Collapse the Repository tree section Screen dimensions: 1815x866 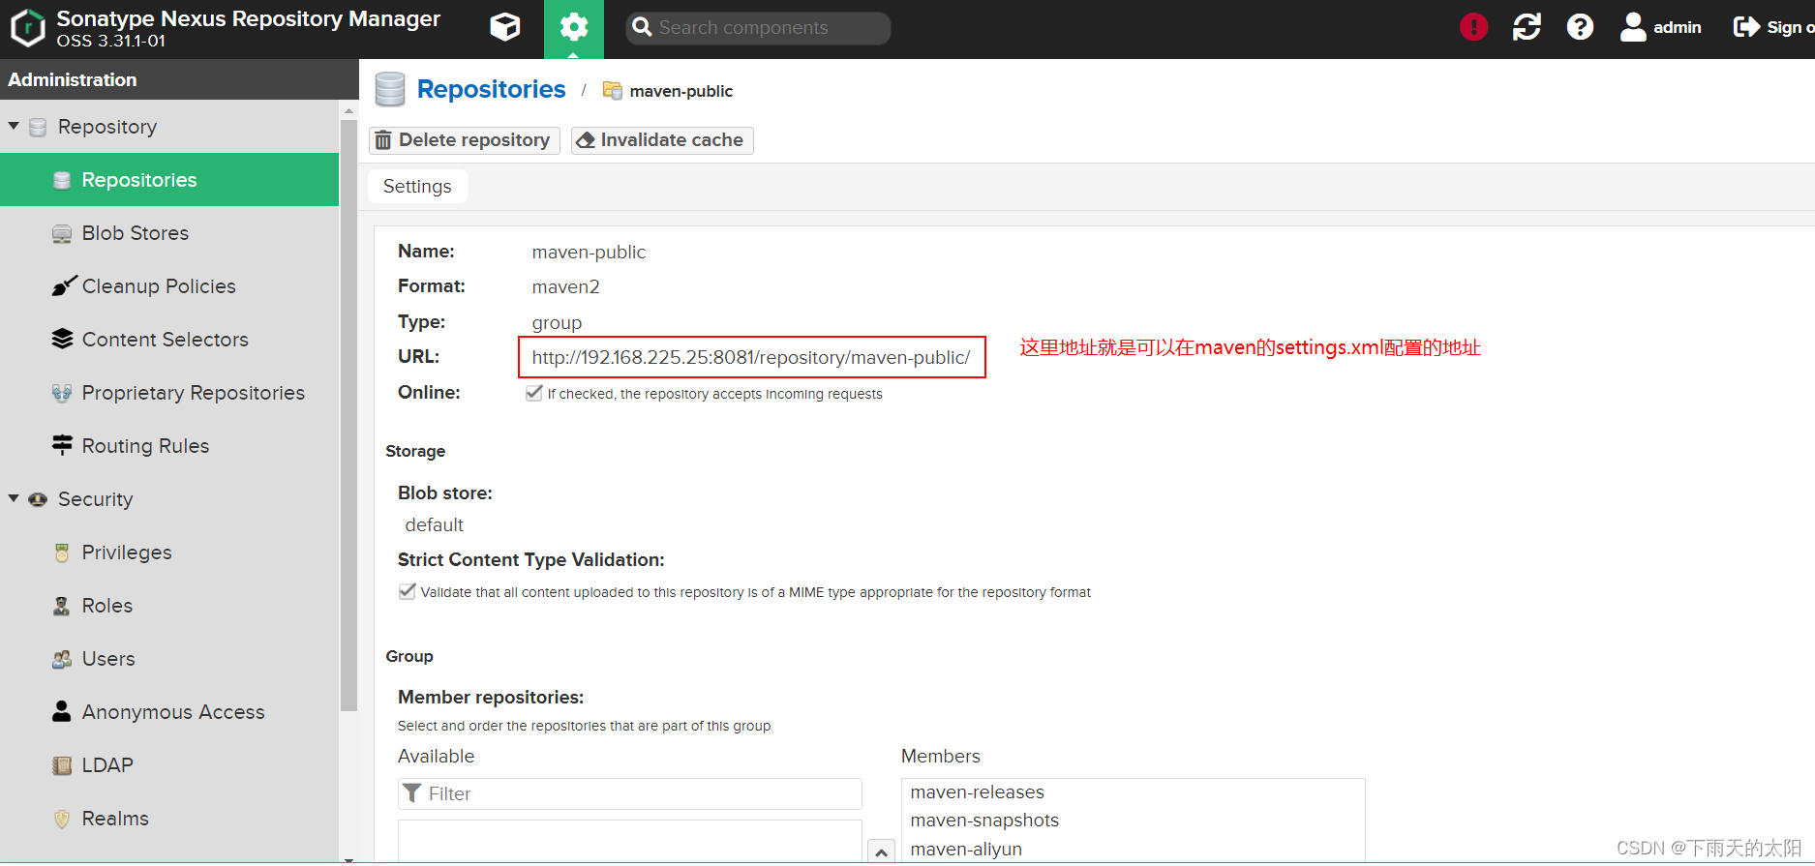(x=14, y=126)
